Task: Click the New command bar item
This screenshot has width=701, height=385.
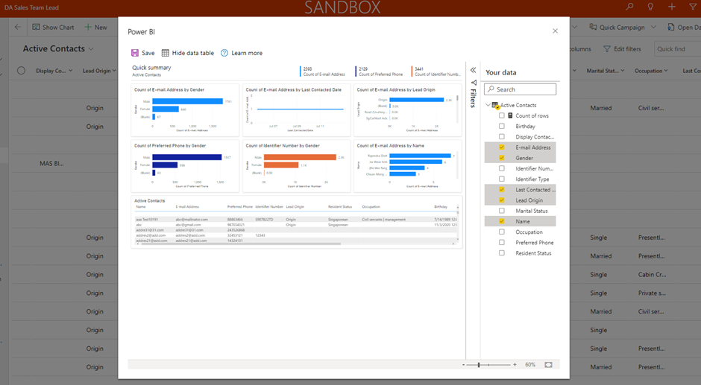Action: pos(95,28)
